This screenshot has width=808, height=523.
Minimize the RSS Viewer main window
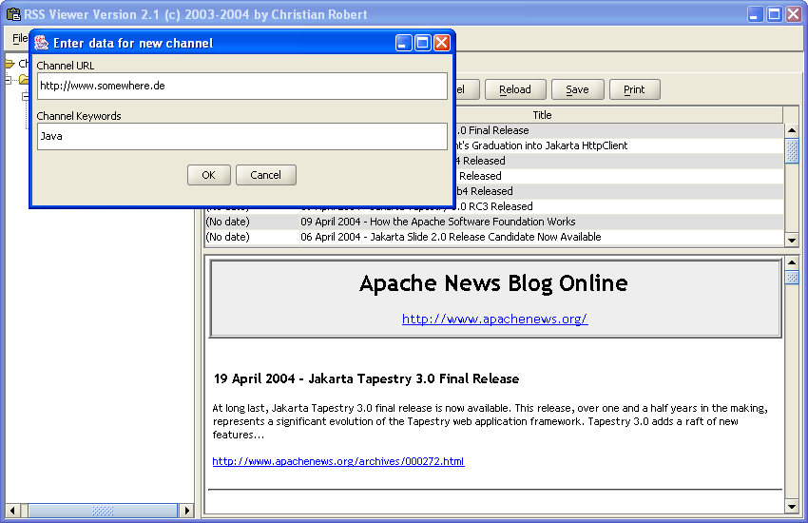pyautogui.click(x=756, y=14)
